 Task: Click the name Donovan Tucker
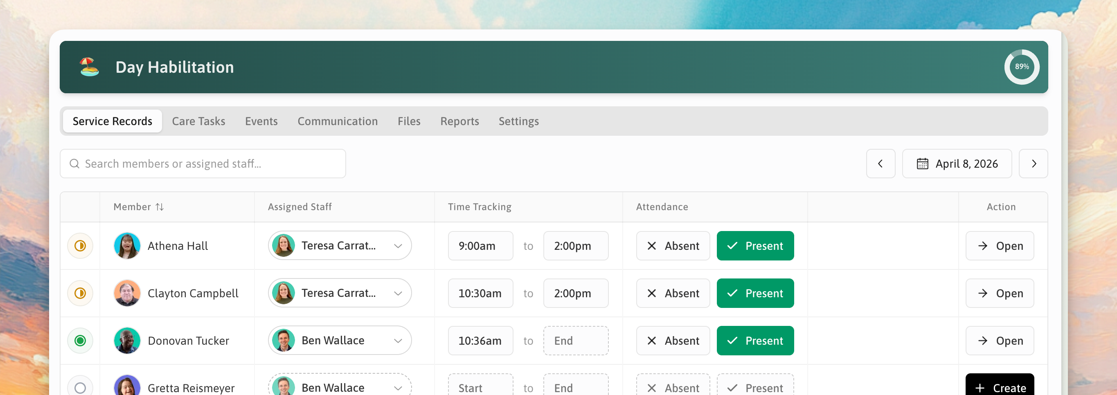188,341
